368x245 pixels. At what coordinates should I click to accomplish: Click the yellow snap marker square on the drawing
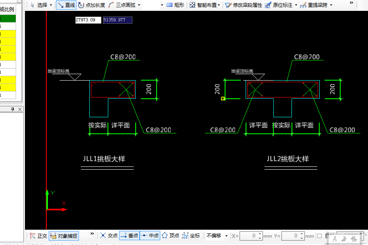point(223,99)
